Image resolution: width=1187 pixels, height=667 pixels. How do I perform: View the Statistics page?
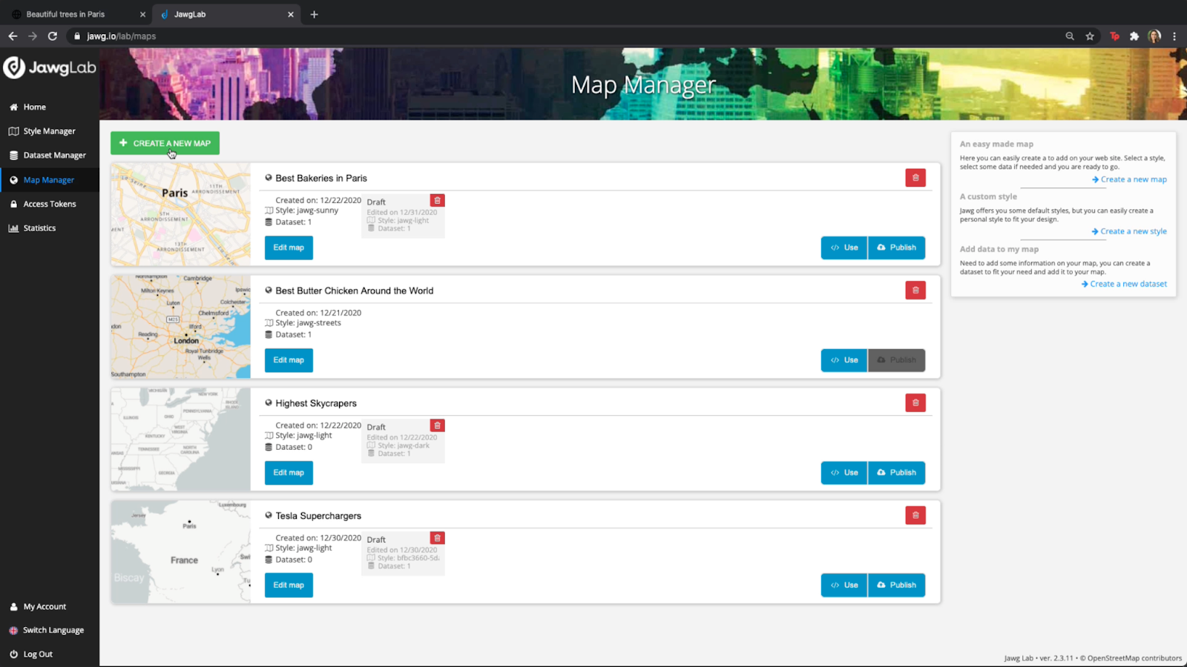click(32, 228)
